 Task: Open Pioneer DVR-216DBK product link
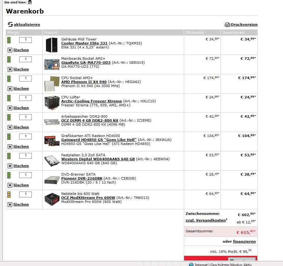pyautogui.click(x=82, y=178)
